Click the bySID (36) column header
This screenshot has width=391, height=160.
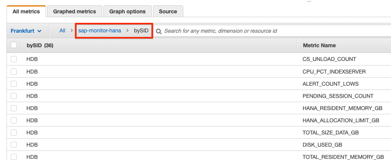click(40, 45)
